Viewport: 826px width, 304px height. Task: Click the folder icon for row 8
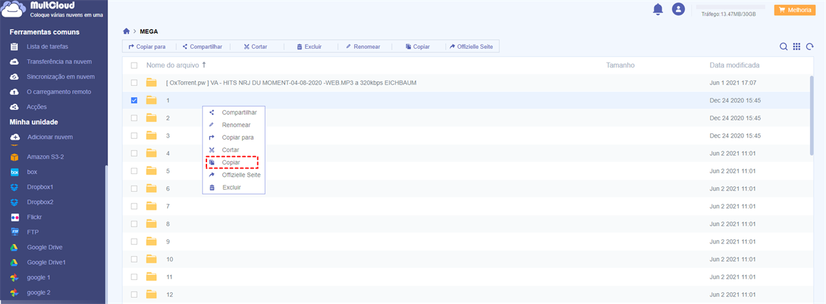pyautogui.click(x=151, y=224)
